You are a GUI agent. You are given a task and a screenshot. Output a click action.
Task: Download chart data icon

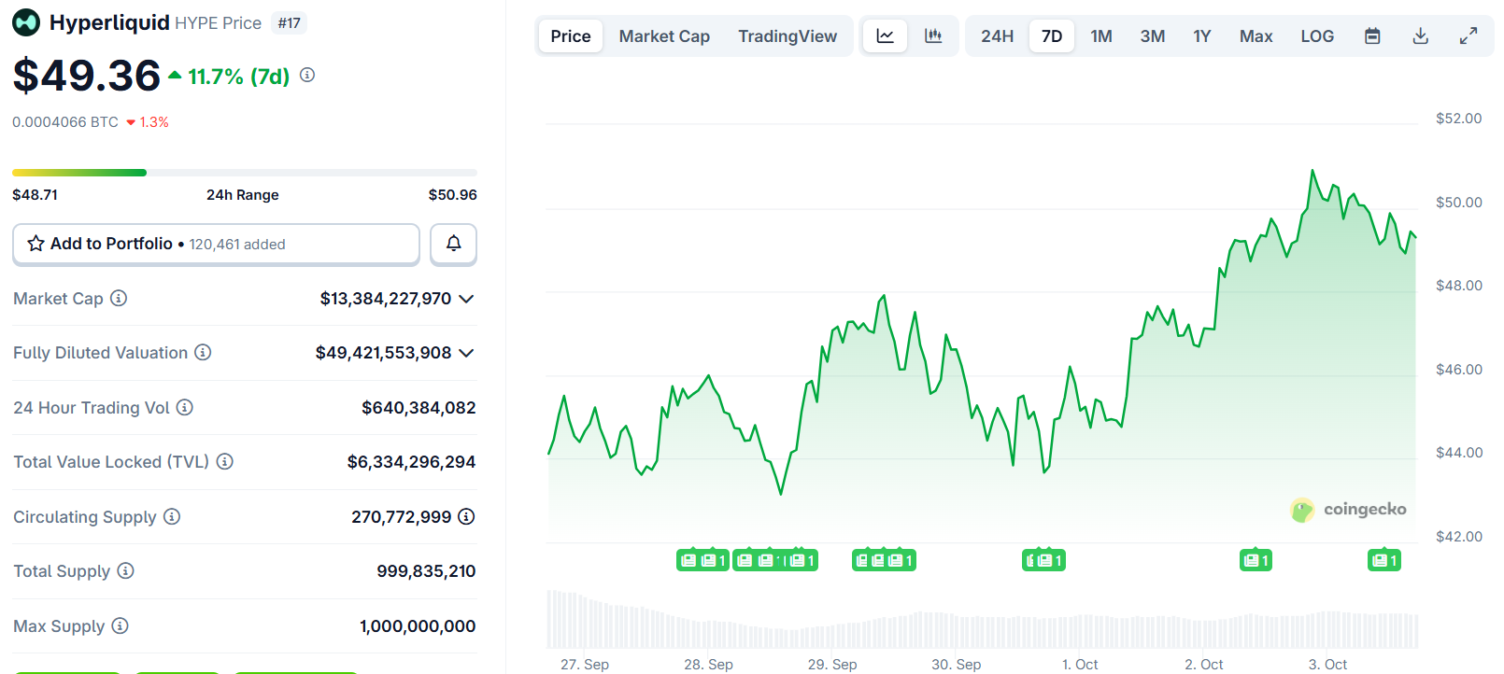[1420, 36]
